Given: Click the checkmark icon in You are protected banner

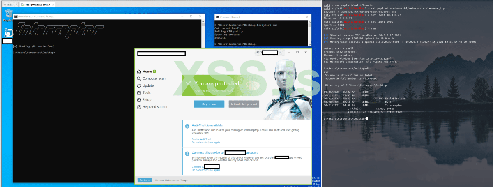Looking at the screenshot, I should click(188, 83).
